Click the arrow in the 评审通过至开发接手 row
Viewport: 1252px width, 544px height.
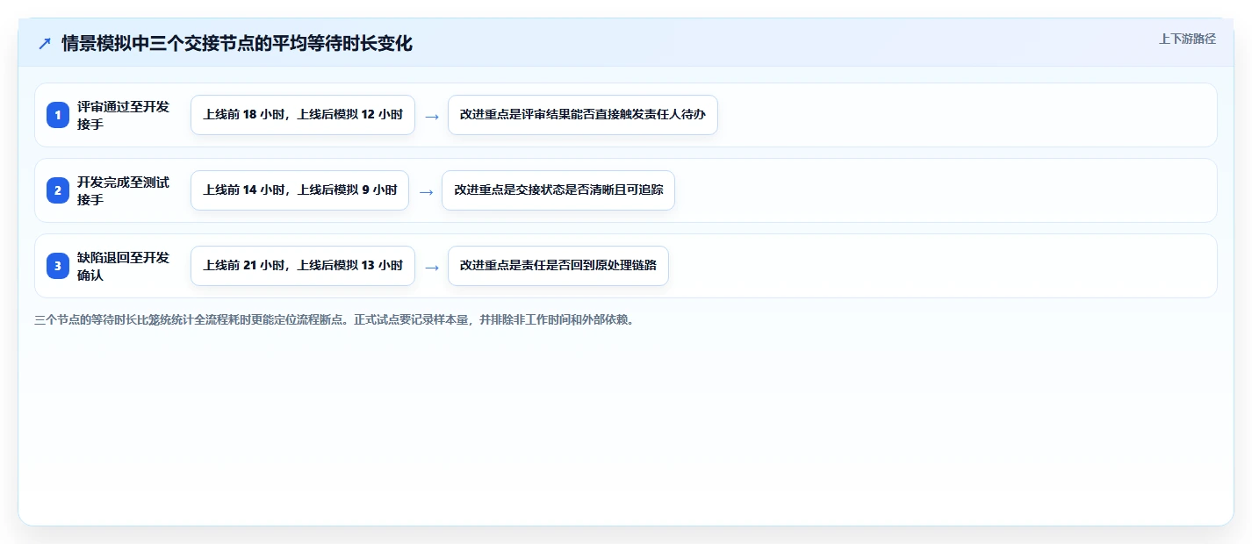431,116
